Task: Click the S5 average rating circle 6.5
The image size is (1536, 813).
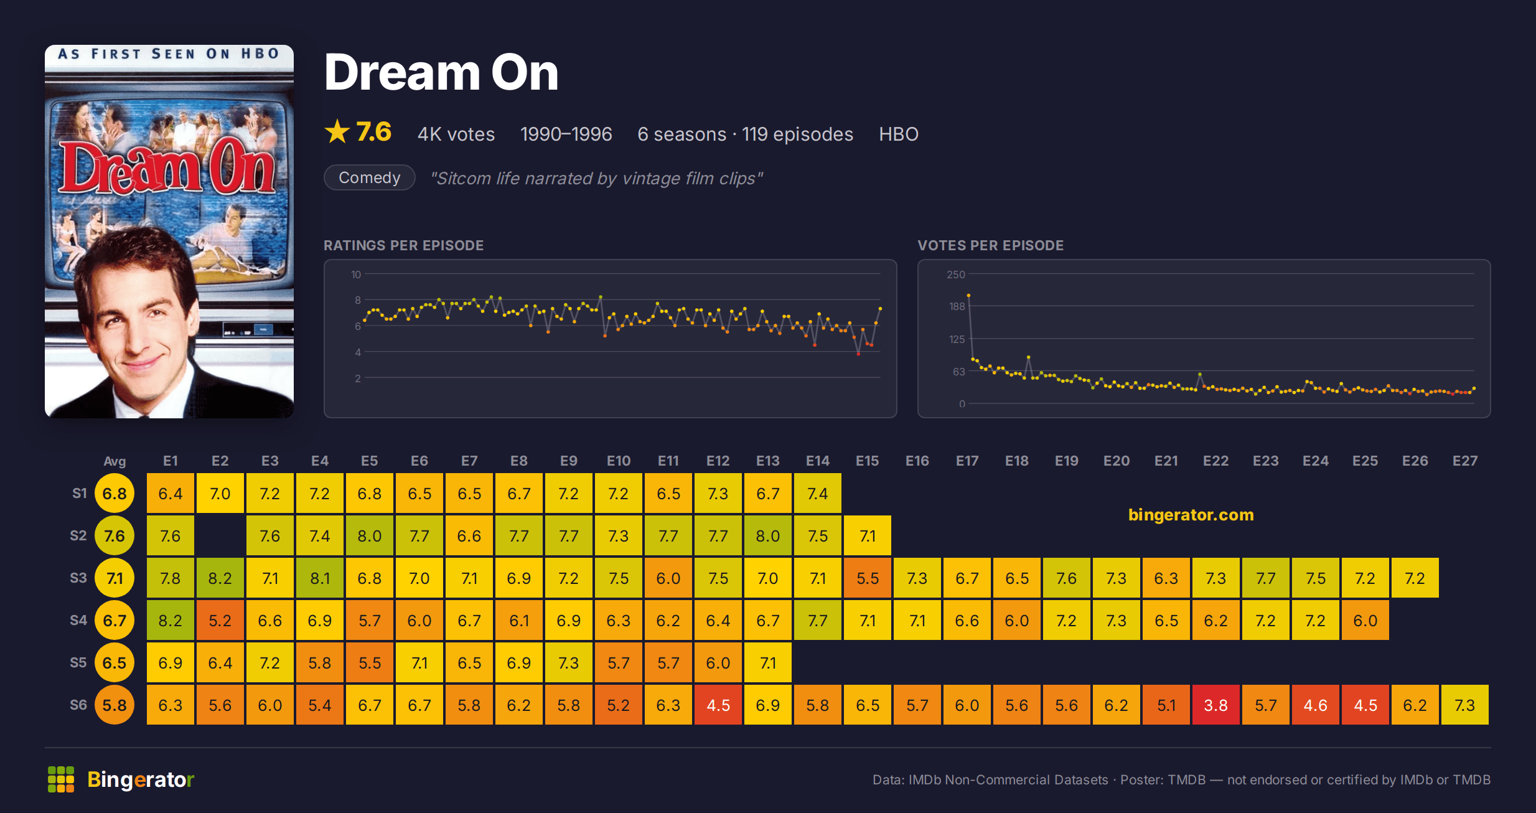Action: point(115,663)
